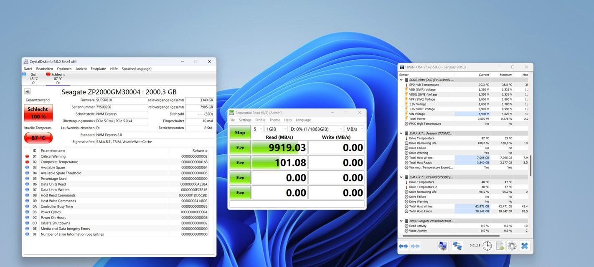The image size is (594, 267).
Task: Open the Optionen menu
Action: pyautogui.click(x=64, y=69)
